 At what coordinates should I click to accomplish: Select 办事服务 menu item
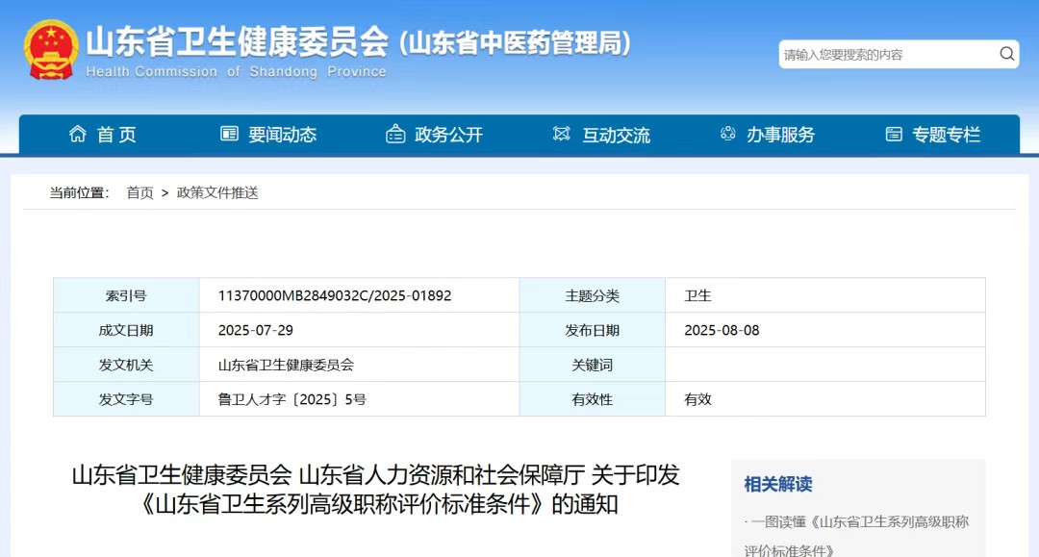coord(780,135)
